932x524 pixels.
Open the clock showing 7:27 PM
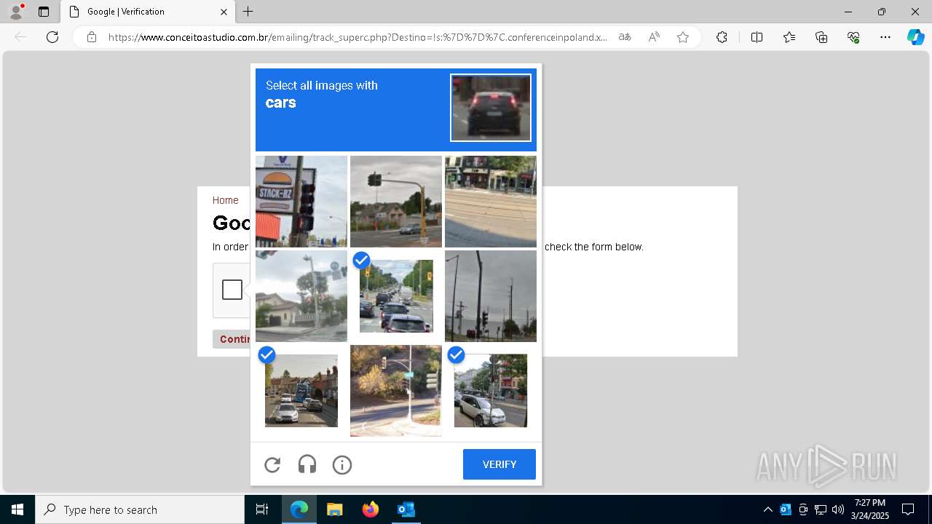tap(870, 509)
